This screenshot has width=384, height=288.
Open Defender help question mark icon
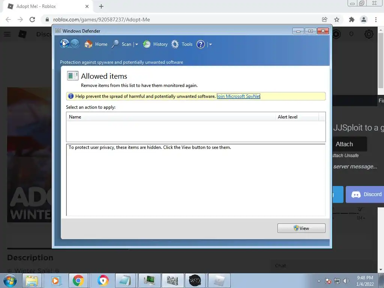pyautogui.click(x=201, y=44)
